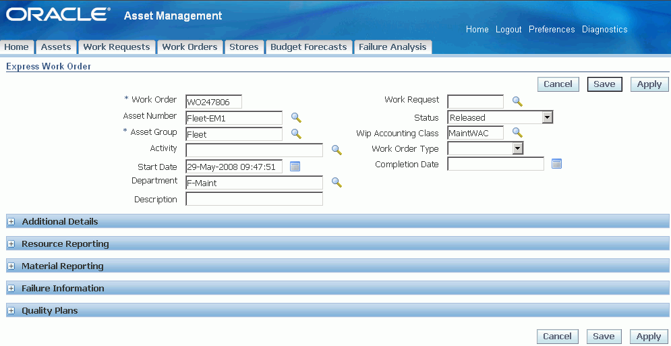
Task: Switch to the Work Orders tab
Action: coord(189,47)
